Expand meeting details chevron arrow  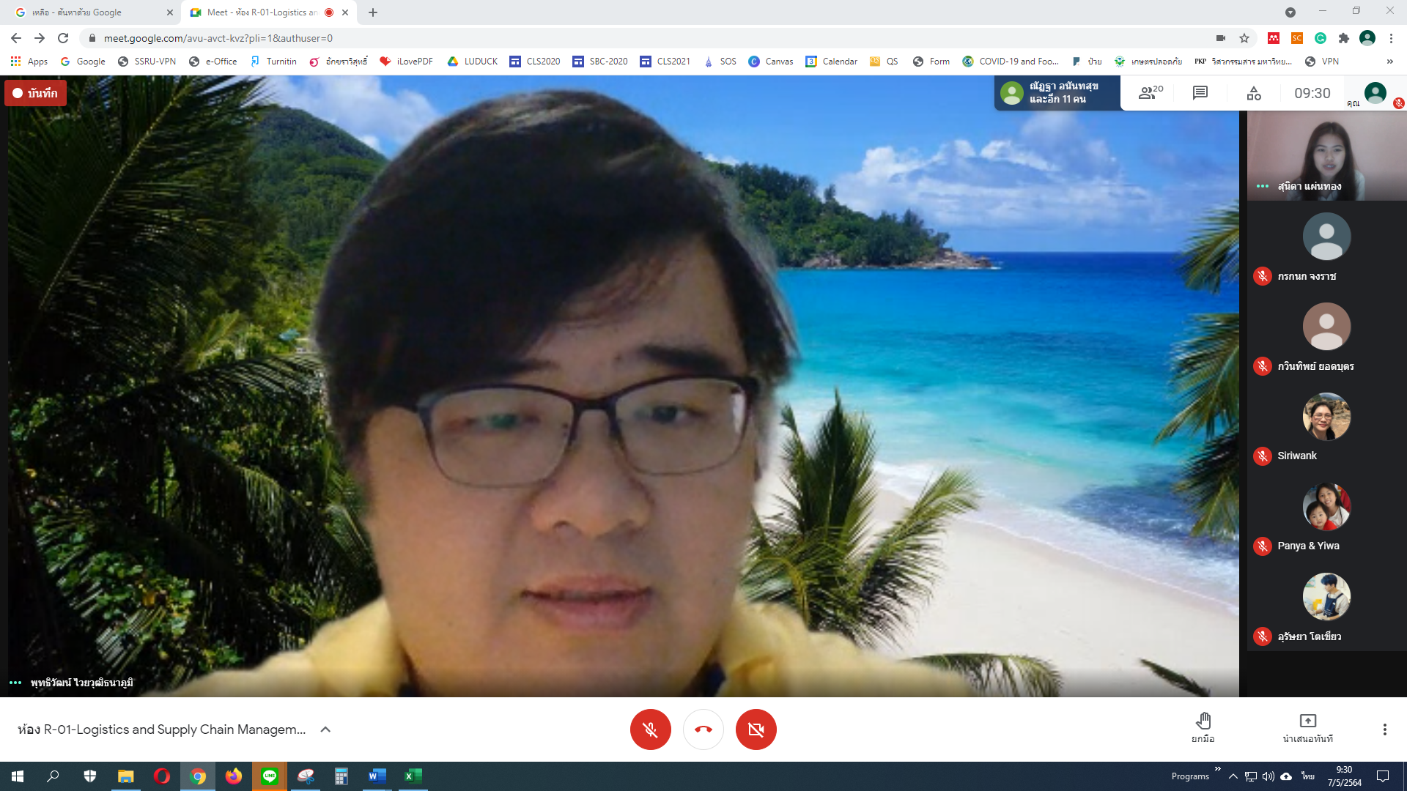click(x=325, y=729)
